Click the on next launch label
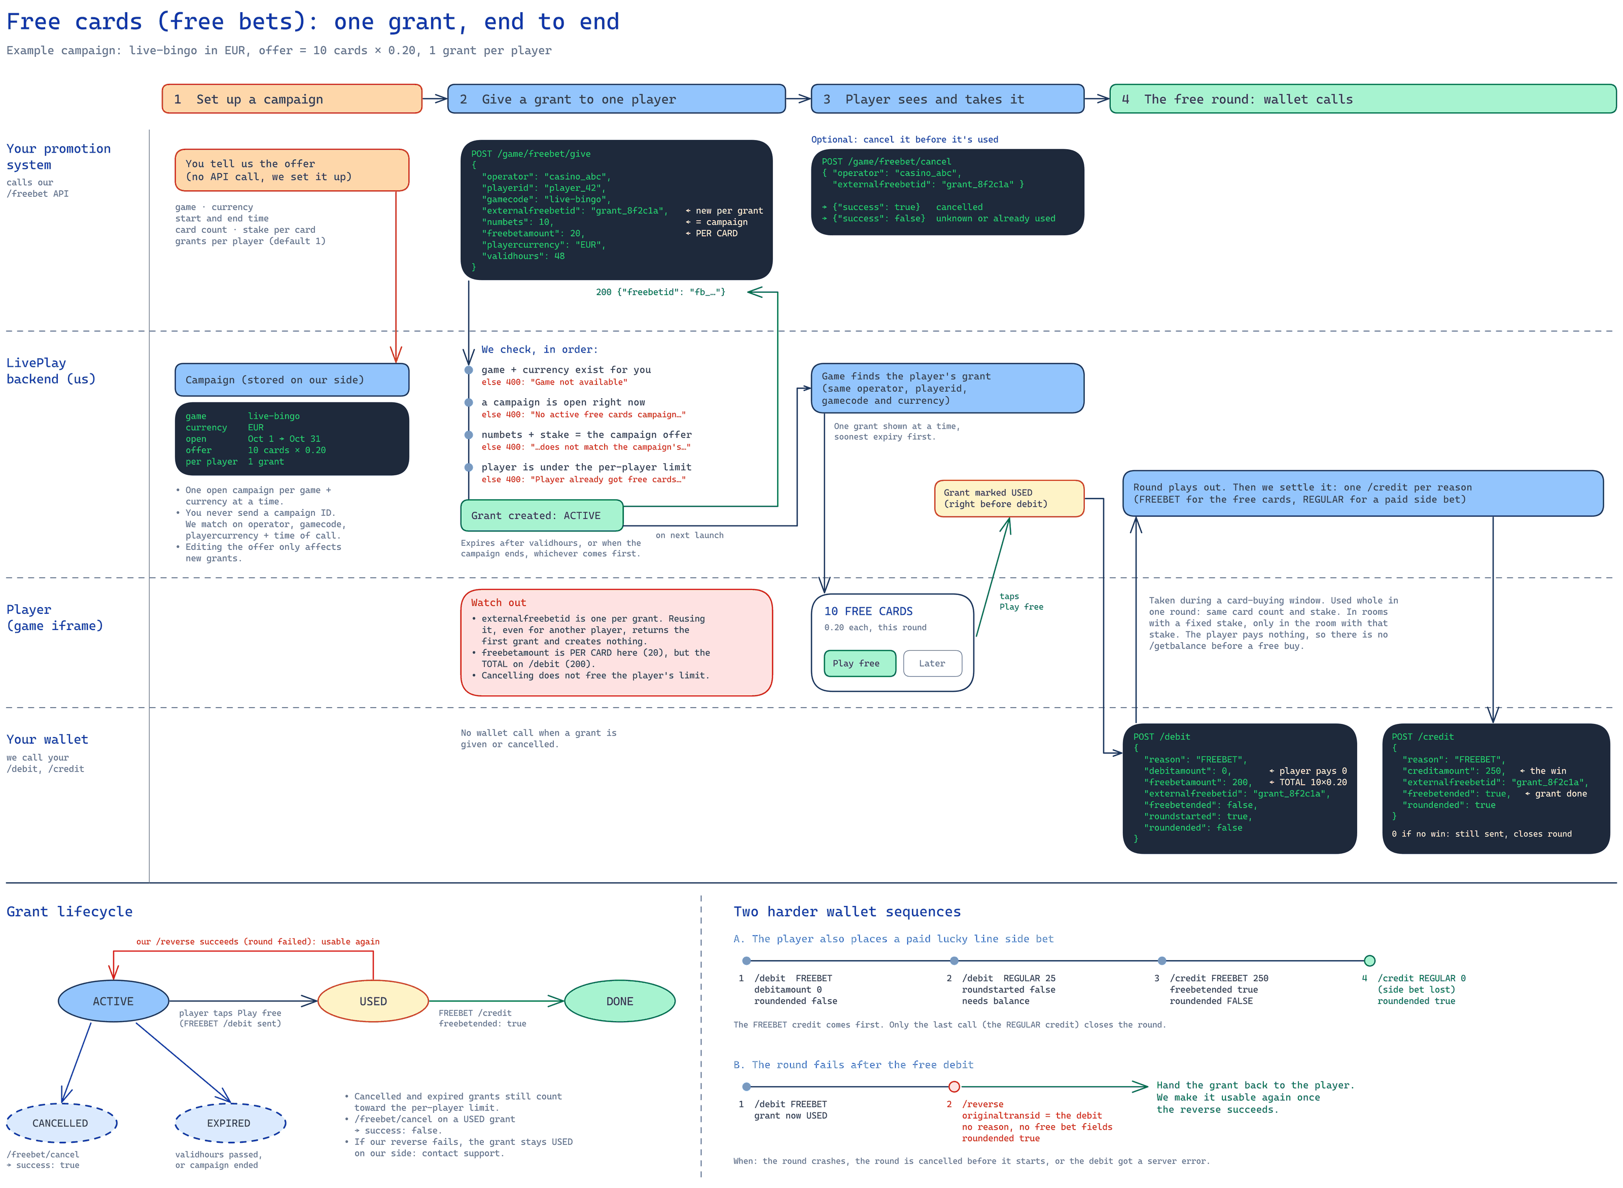The image size is (1623, 1188). point(690,535)
